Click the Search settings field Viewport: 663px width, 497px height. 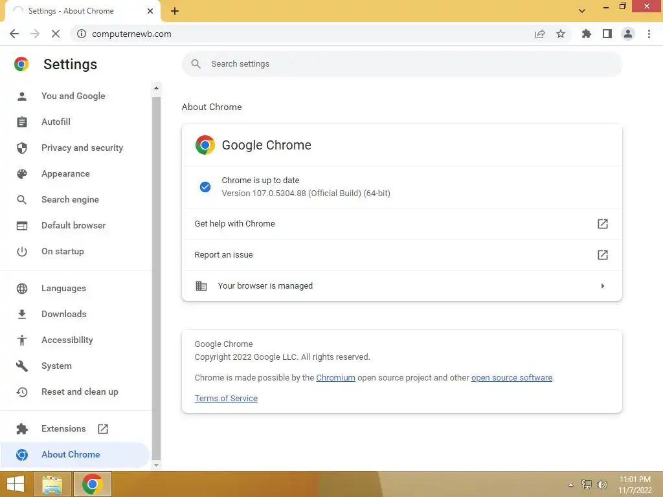(401, 64)
